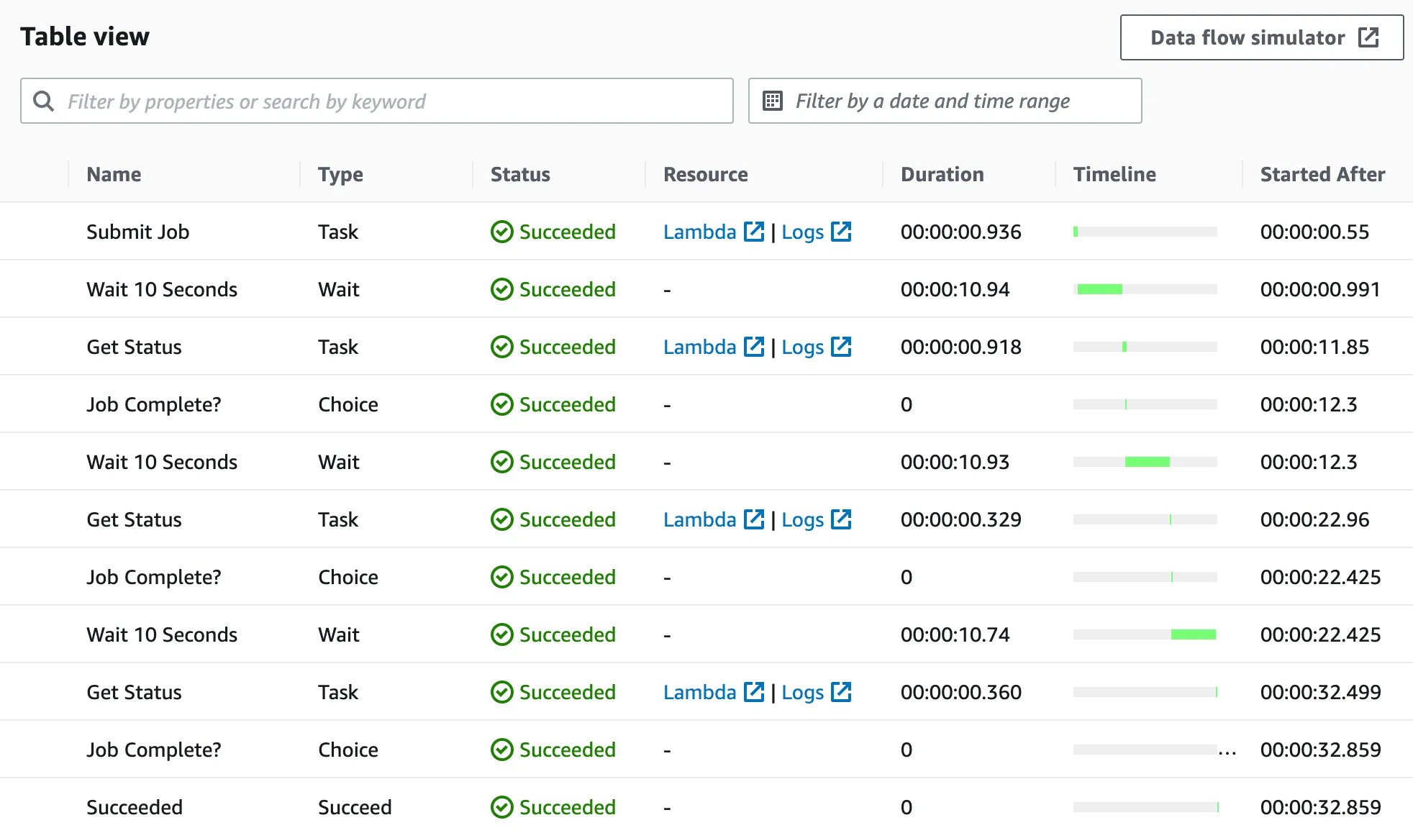Click timeline bar for the 00:00:10.74 wait
1413x833 pixels.
tap(1193, 634)
